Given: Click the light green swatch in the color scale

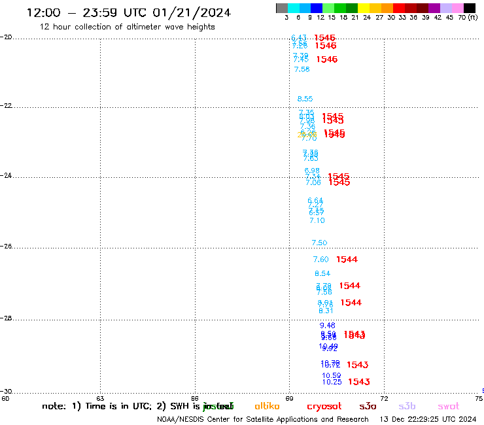Looking at the screenshot, I should pos(328,8).
